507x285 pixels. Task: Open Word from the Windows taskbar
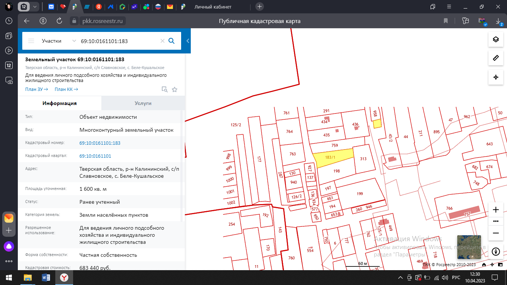tap(46, 277)
